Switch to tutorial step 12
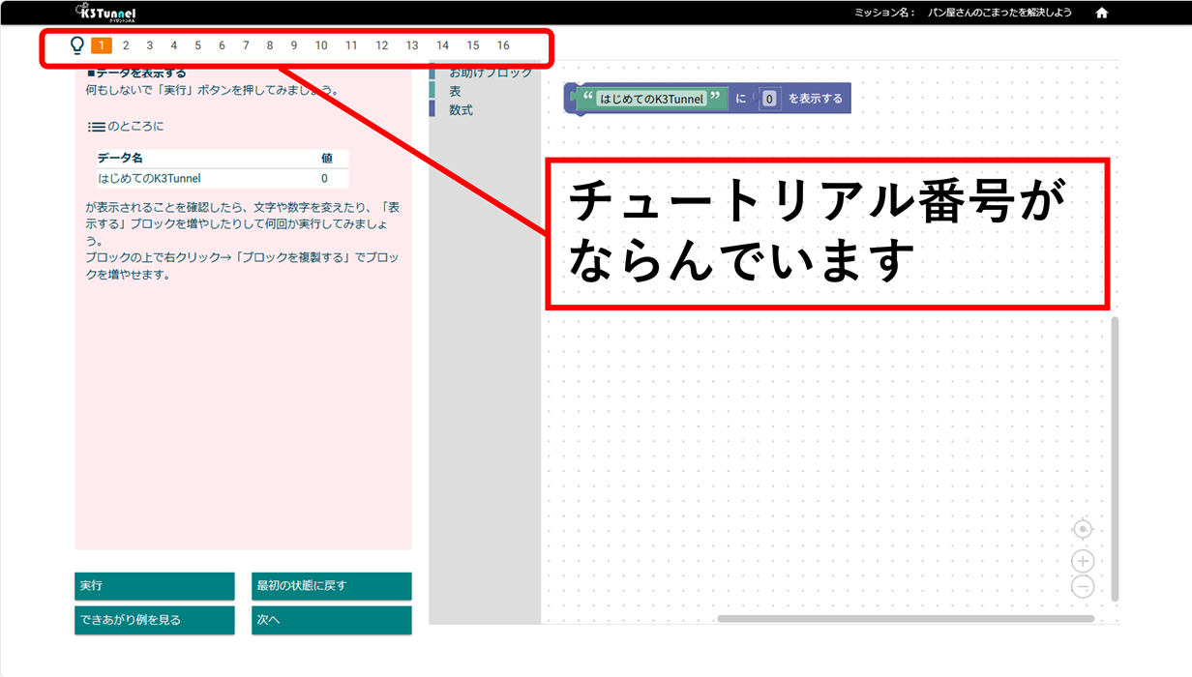1192x677 pixels. [x=382, y=45]
